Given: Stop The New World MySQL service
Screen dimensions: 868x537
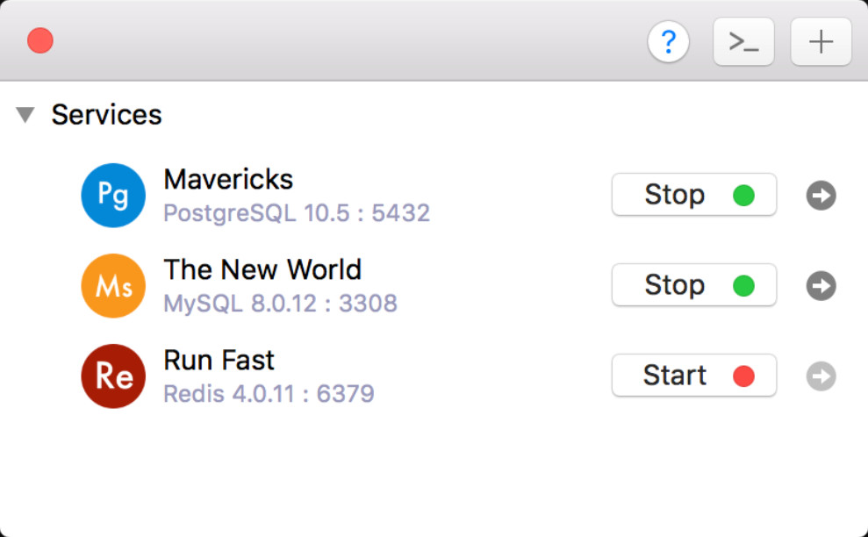Looking at the screenshot, I should tap(694, 284).
